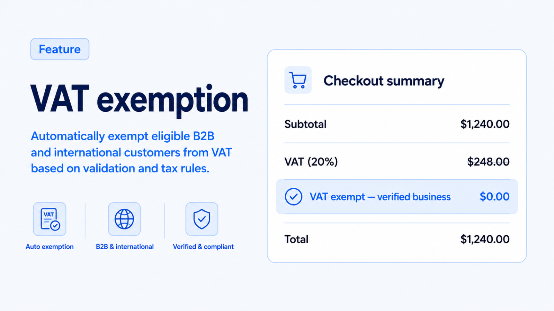Click the struck-through $248.00 amount
554x311 pixels.
488,162
